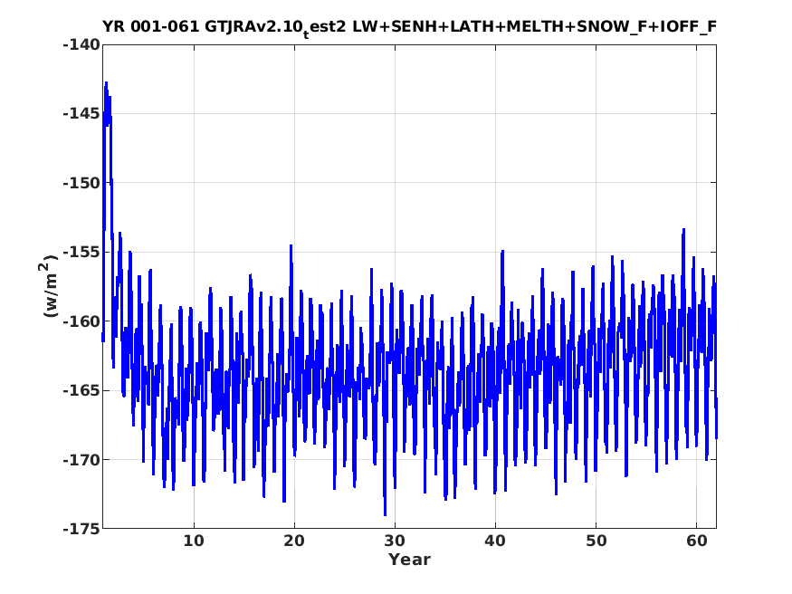The image size is (792, 594).
Task: Click the high peak just before year 60
Action: (x=683, y=231)
